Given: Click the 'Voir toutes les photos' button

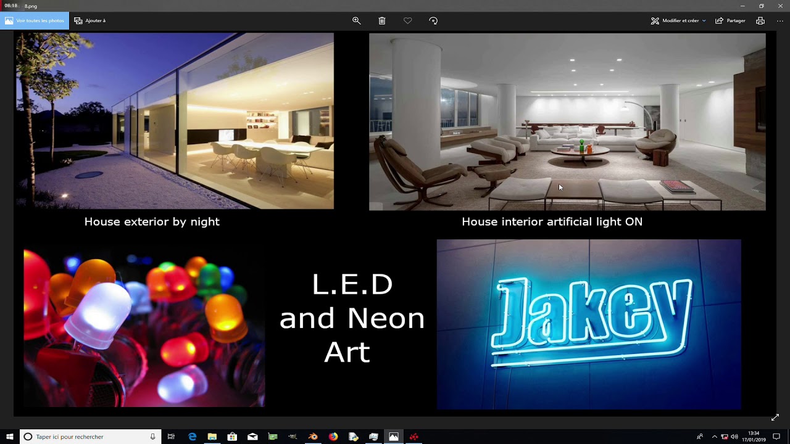Looking at the screenshot, I should click(35, 20).
